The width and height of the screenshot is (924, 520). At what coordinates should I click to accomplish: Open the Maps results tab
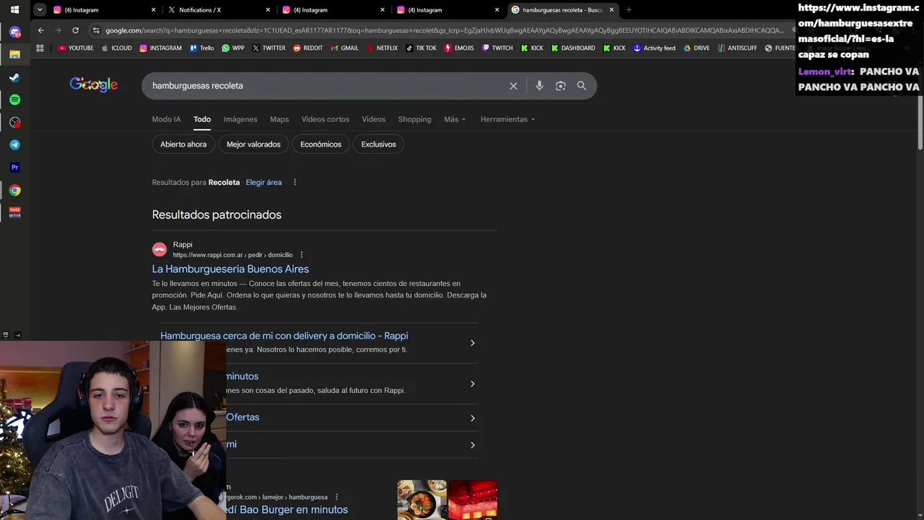tap(279, 119)
